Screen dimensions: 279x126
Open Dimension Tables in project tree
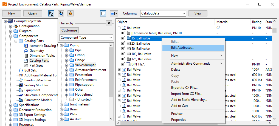pos(42,56)
